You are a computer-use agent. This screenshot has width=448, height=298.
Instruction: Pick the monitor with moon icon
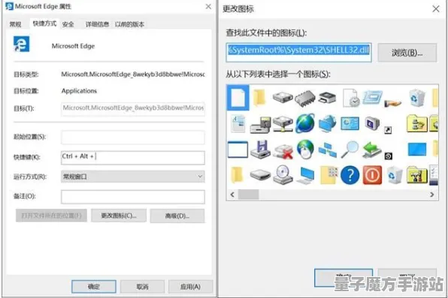pos(372,123)
